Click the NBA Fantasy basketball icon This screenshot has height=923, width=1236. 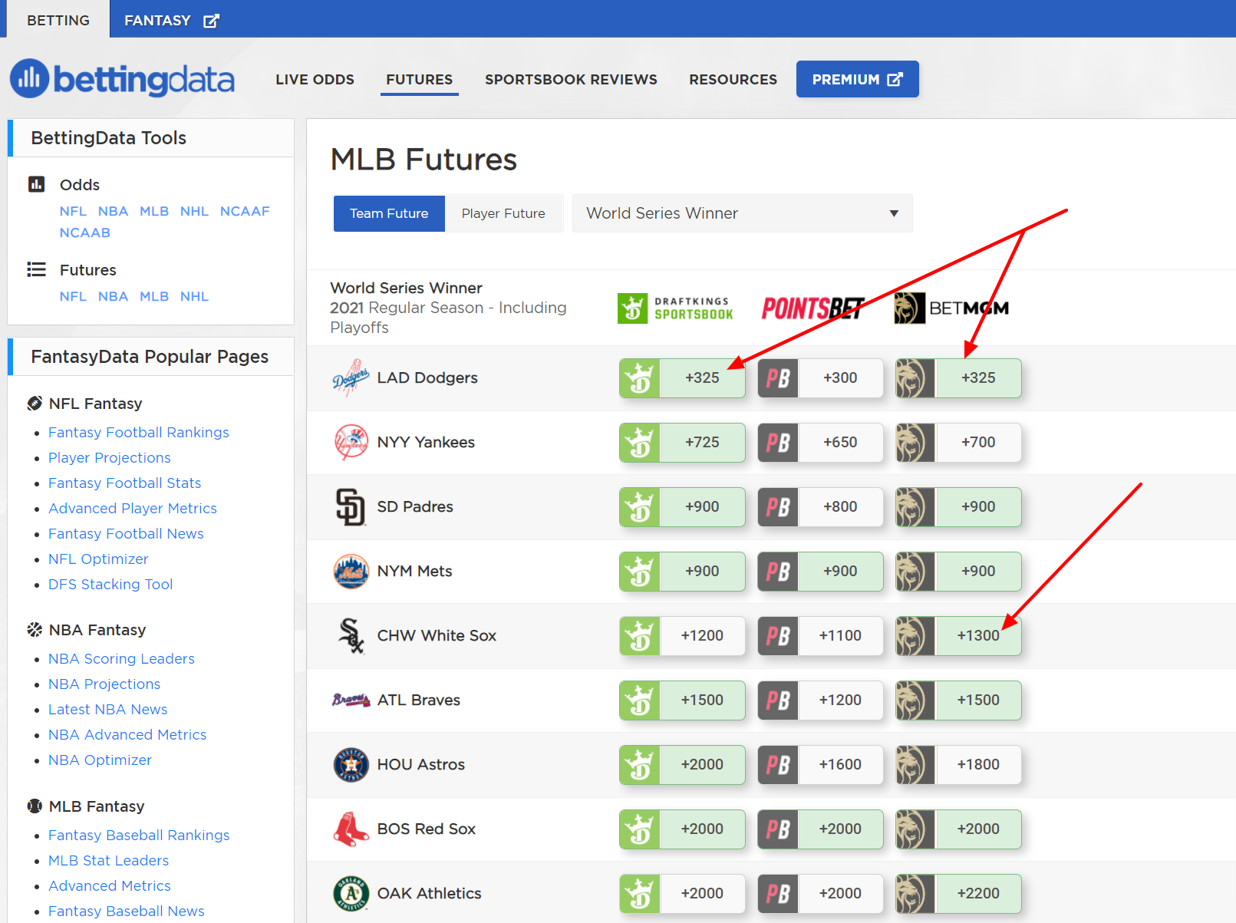[35, 629]
